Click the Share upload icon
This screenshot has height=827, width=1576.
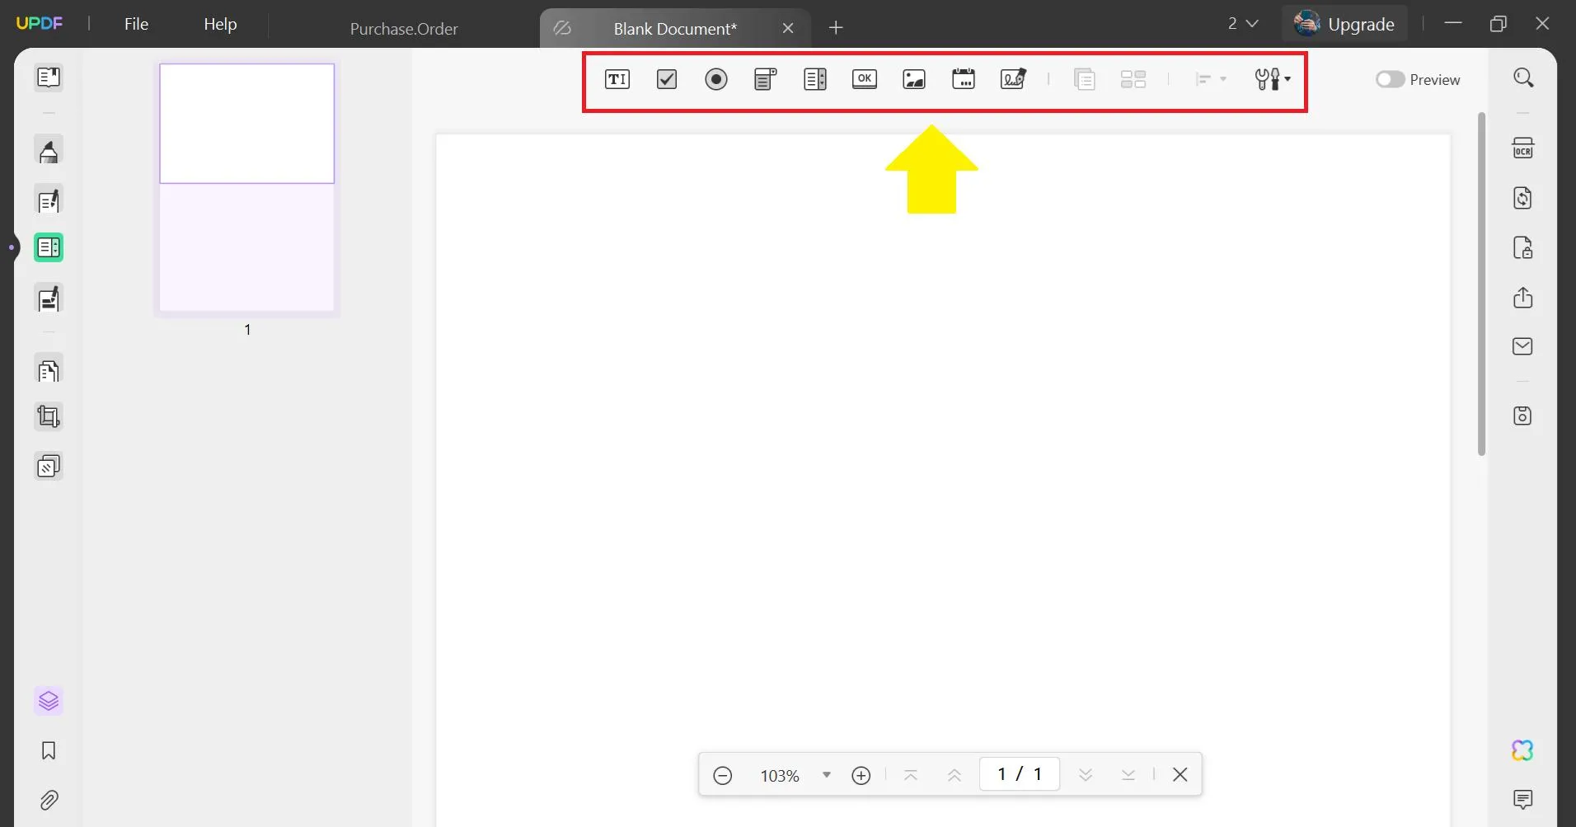pyautogui.click(x=1522, y=297)
